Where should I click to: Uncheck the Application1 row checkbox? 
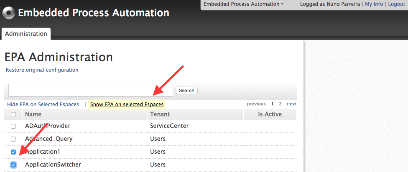(x=13, y=152)
